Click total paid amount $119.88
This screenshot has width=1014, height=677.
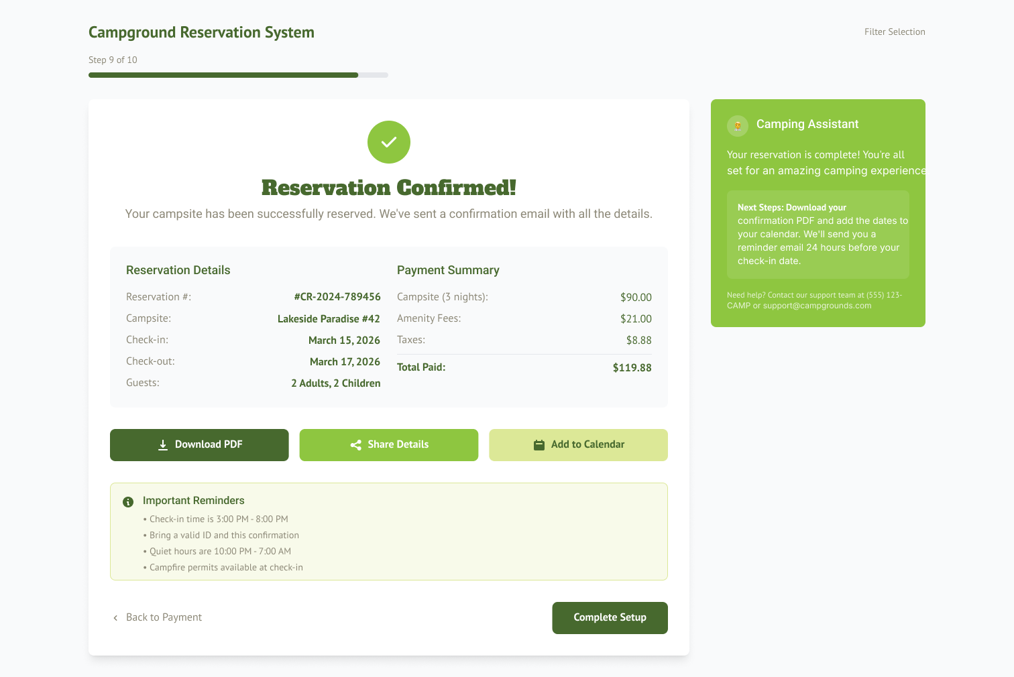pyautogui.click(x=632, y=367)
